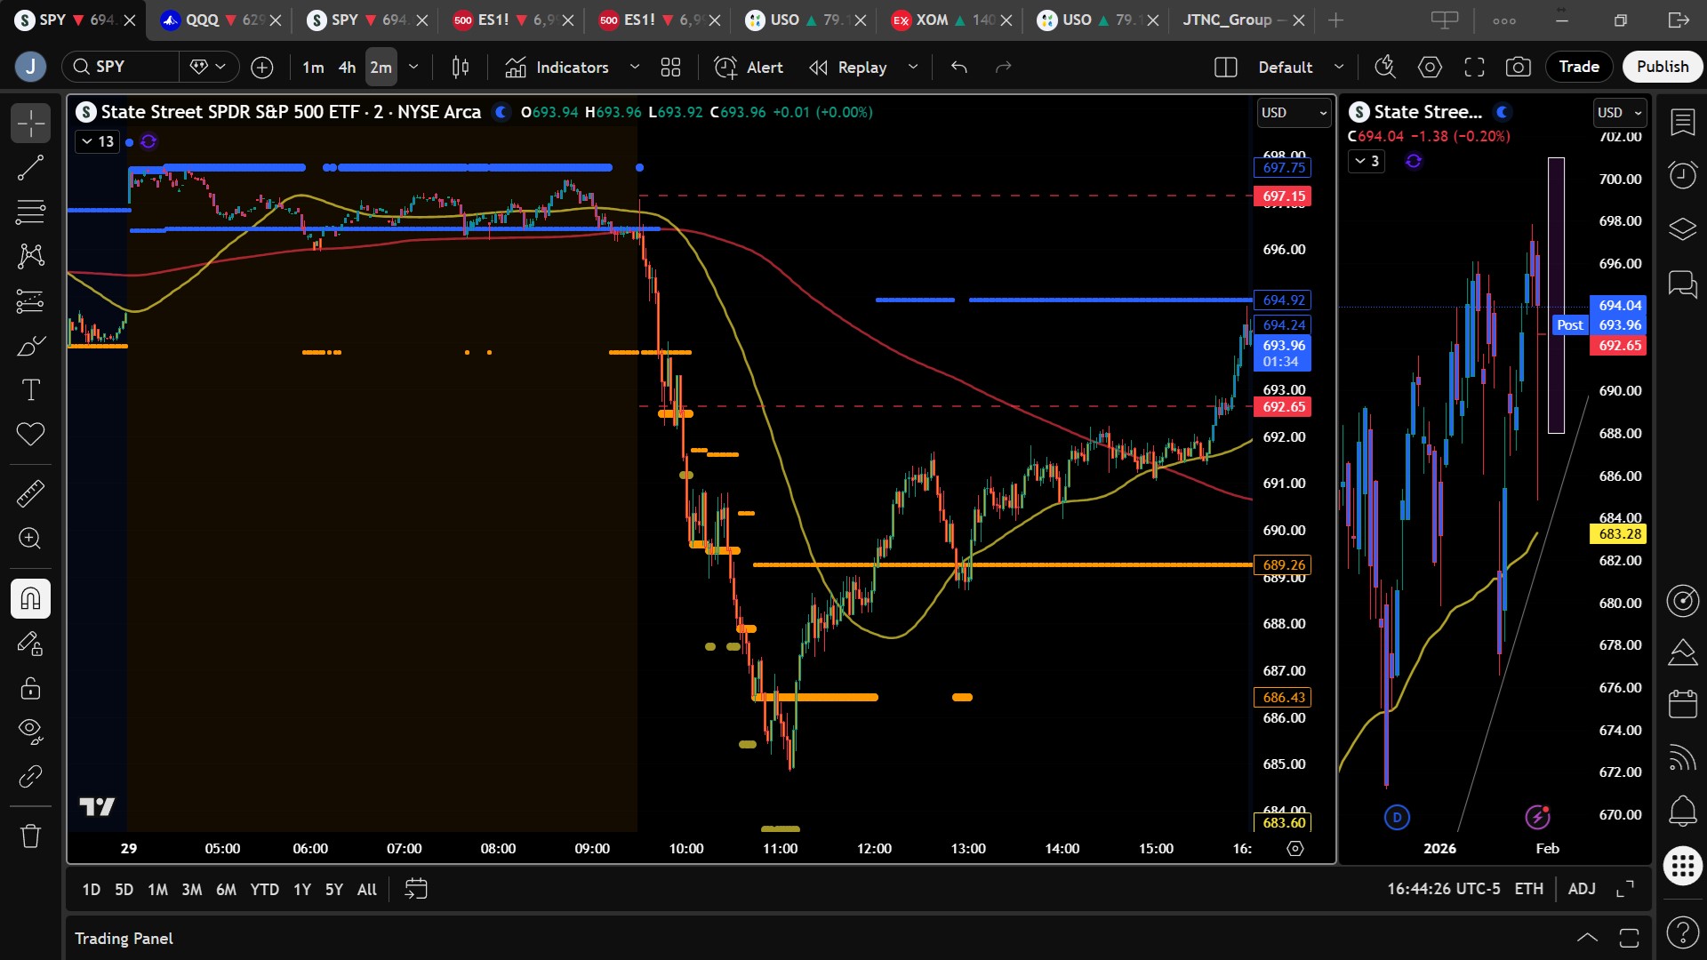The image size is (1707, 960).
Task: Open the layout grid templates icon
Action: point(670,67)
